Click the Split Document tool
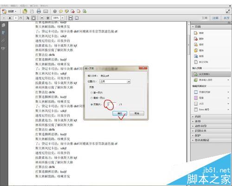The image size is (232, 186). click(x=201, y=62)
